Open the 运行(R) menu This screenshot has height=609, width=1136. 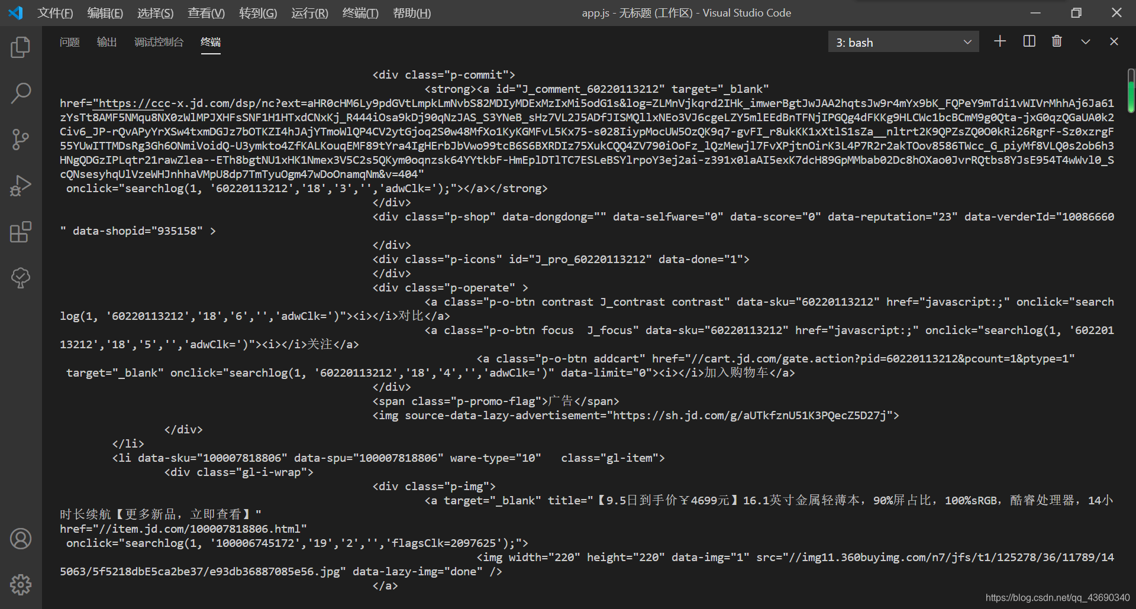[309, 13]
